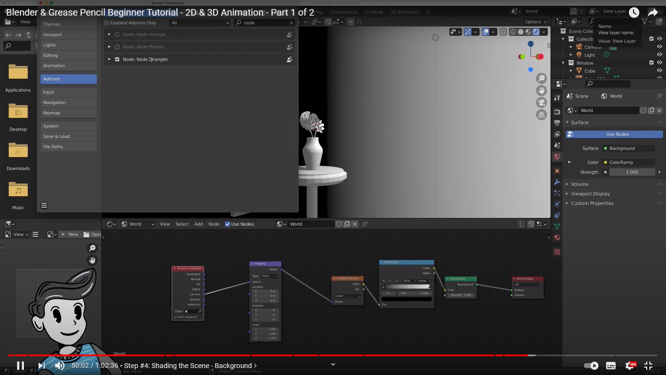This screenshot has height=375, width=666.
Task: Enable the Node Arrange add-on checkbox
Action: point(117,35)
